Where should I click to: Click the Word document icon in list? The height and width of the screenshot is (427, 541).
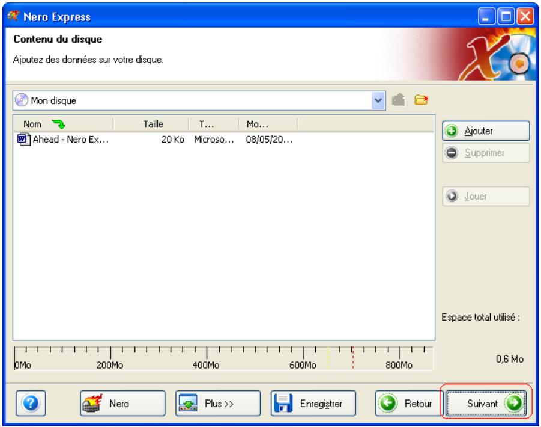(23, 140)
